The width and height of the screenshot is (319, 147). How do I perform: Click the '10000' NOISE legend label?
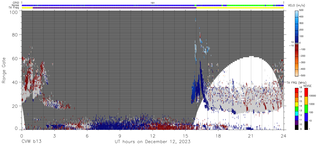tap(313, 95)
